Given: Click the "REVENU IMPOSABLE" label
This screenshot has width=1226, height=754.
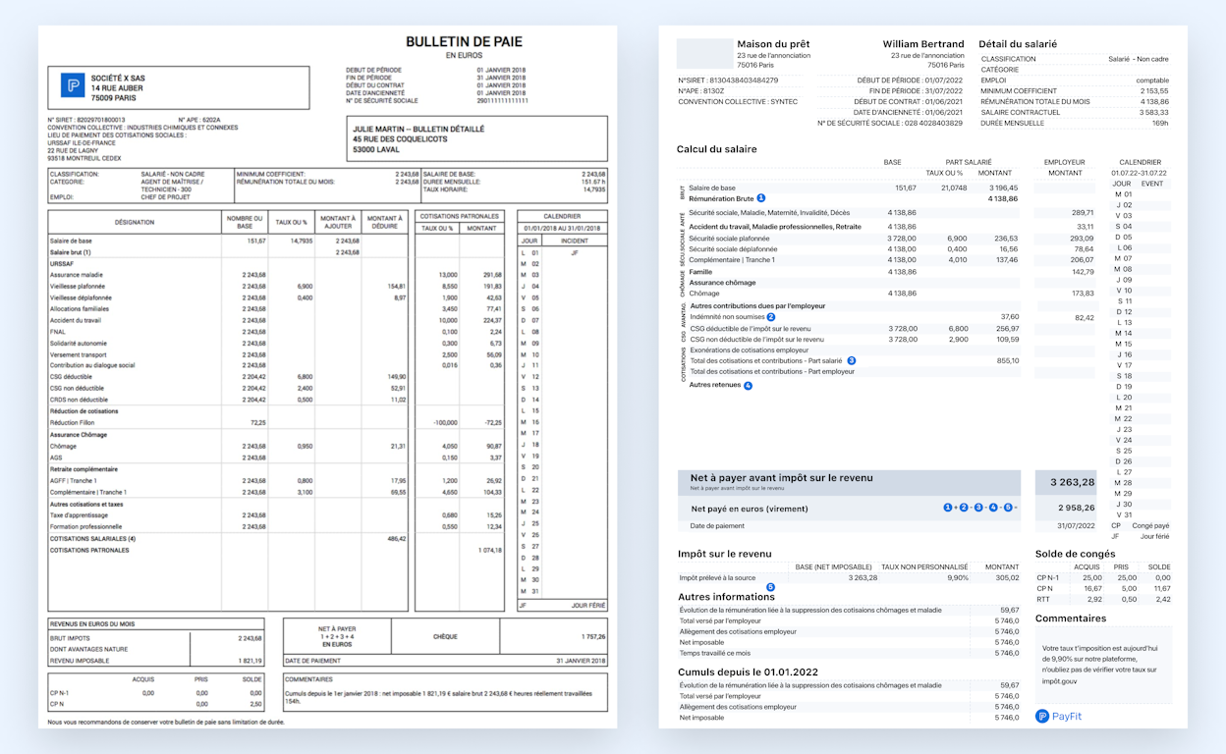Looking at the screenshot, I should coord(78,660).
